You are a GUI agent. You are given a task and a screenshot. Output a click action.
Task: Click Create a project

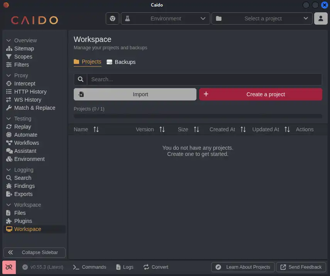click(x=261, y=94)
